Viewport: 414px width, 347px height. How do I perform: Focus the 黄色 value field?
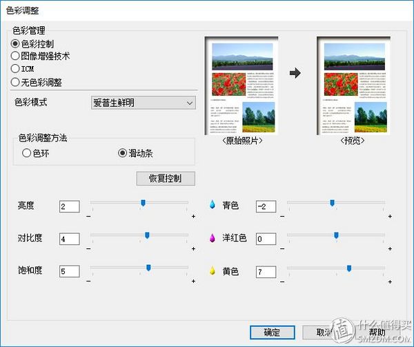(x=266, y=272)
